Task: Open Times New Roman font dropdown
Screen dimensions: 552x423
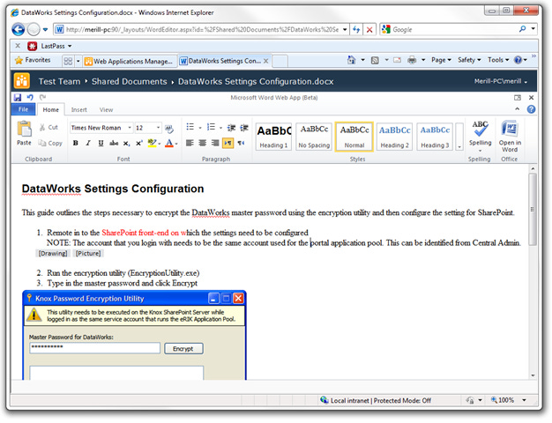Action: point(130,128)
